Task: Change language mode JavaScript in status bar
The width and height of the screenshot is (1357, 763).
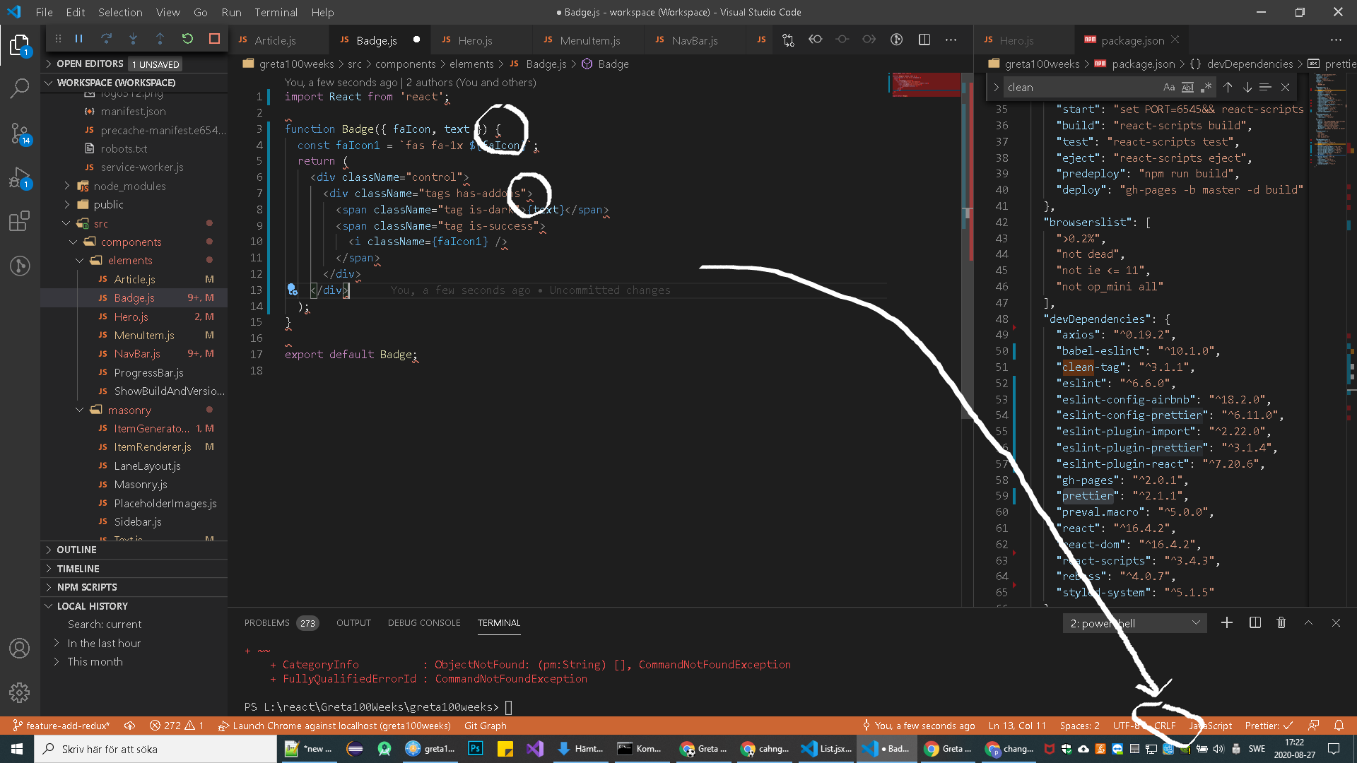Action: 1210,726
